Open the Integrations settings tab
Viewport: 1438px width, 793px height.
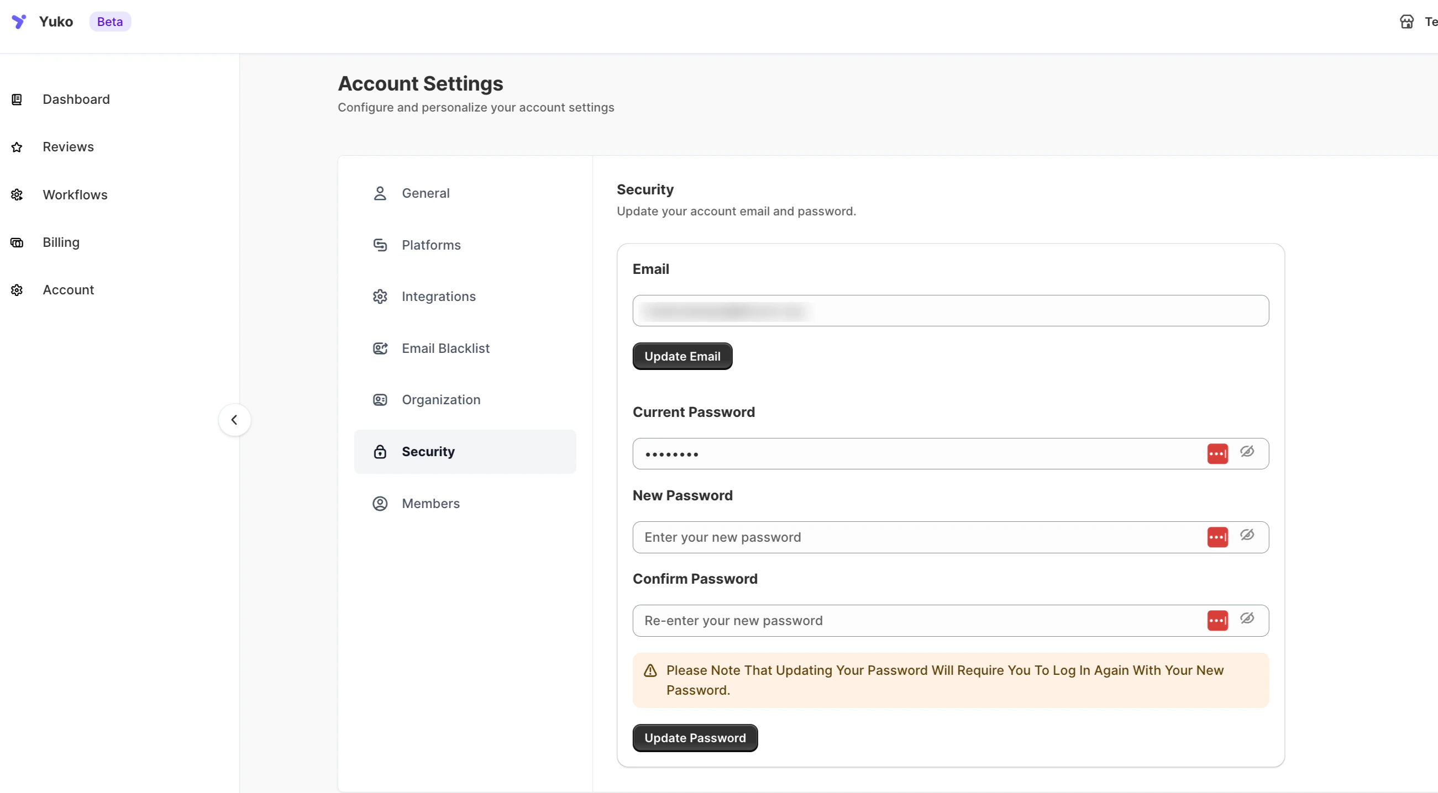pyautogui.click(x=465, y=297)
